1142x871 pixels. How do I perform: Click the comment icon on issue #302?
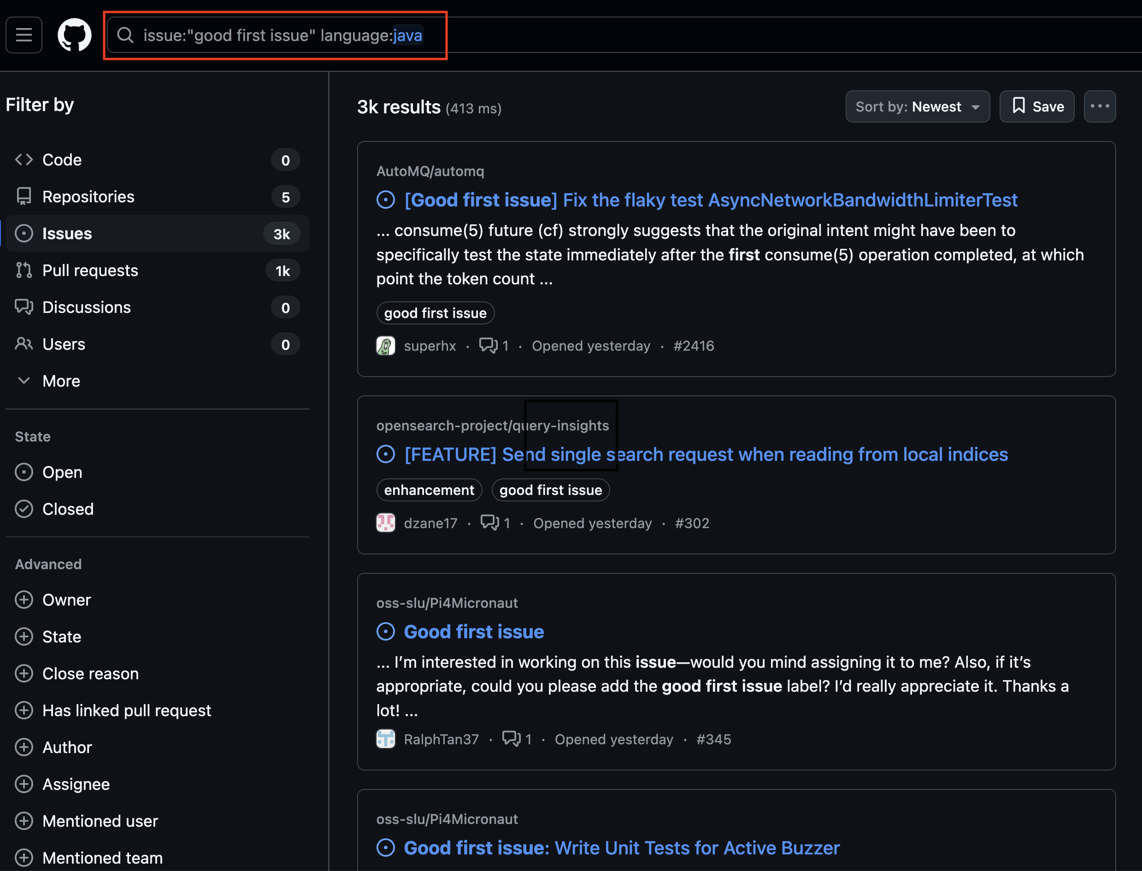point(490,523)
